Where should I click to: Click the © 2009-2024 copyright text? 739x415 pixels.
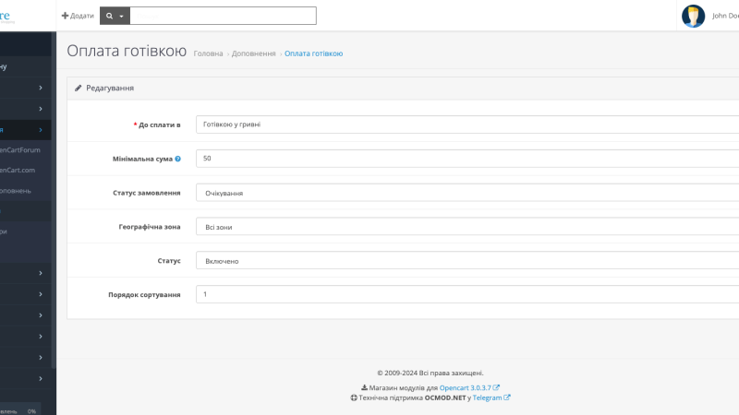point(430,373)
